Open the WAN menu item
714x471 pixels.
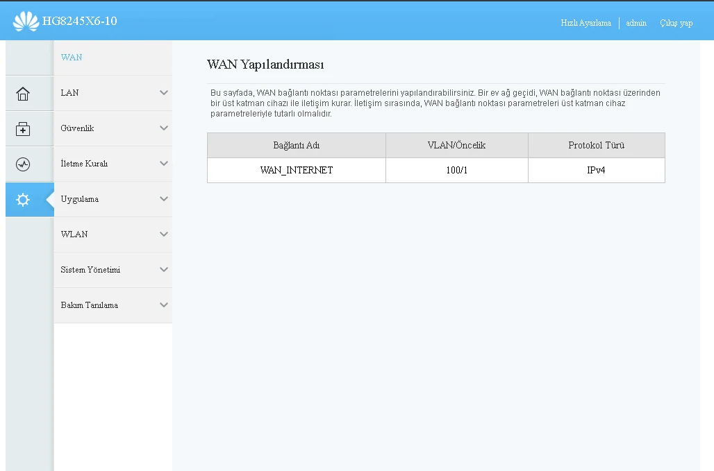click(72, 58)
